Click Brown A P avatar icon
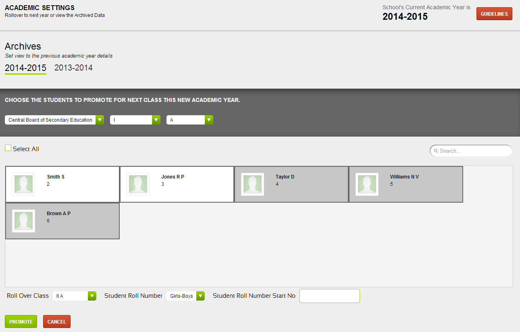 pyautogui.click(x=23, y=221)
